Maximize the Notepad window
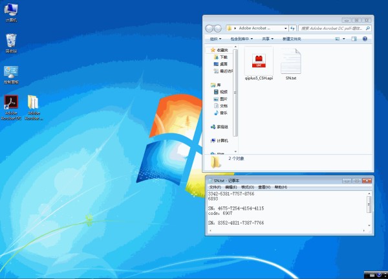 coord(356,181)
